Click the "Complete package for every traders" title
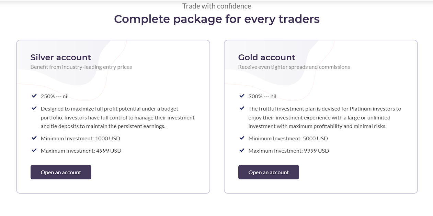Viewport: 433px width, 216px height. 217,19
